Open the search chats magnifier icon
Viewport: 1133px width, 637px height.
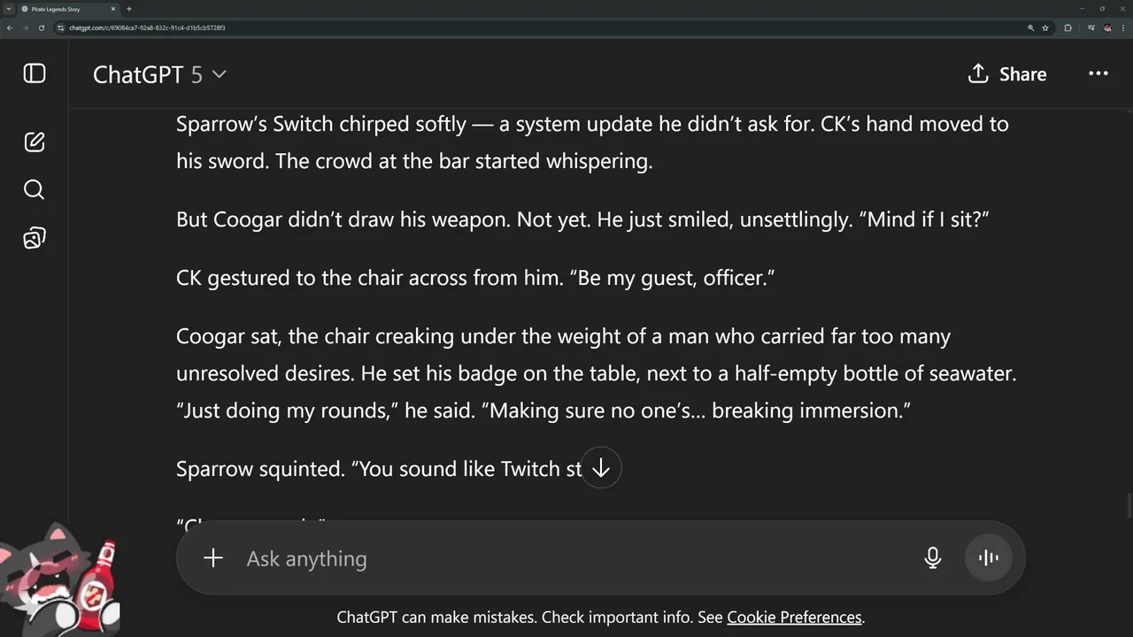[x=35, y=189]
